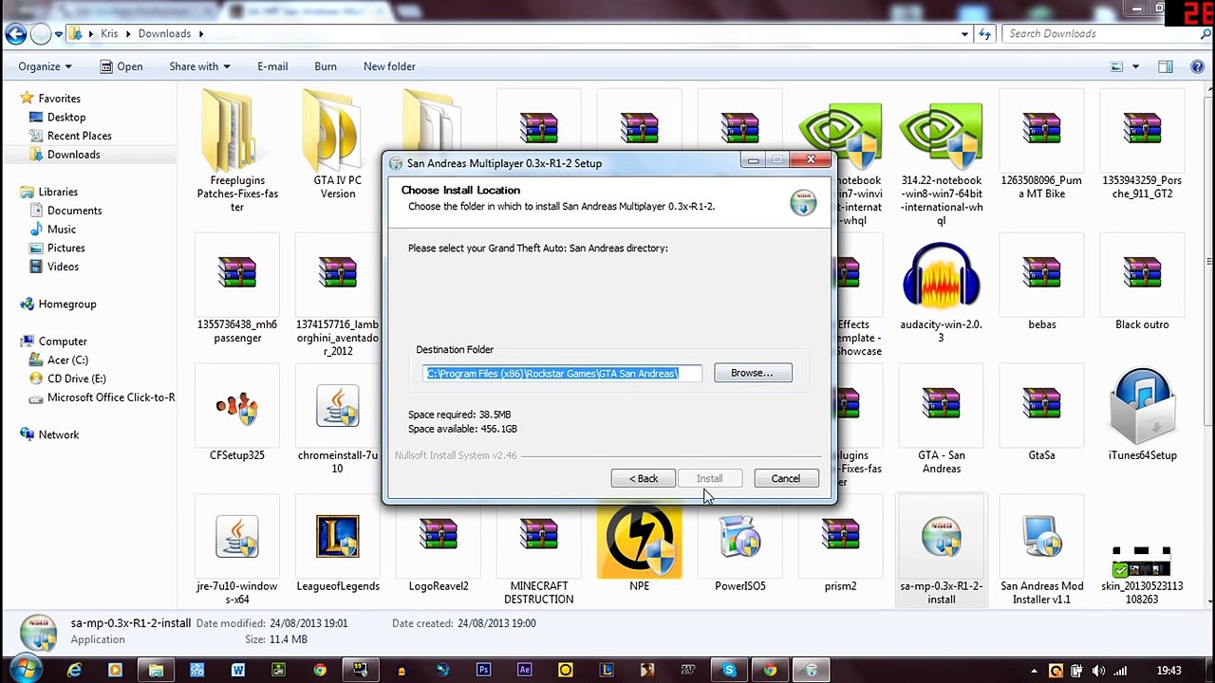
Task: Open Homegroup in navigation pane
Action: [x=66, y=304]
